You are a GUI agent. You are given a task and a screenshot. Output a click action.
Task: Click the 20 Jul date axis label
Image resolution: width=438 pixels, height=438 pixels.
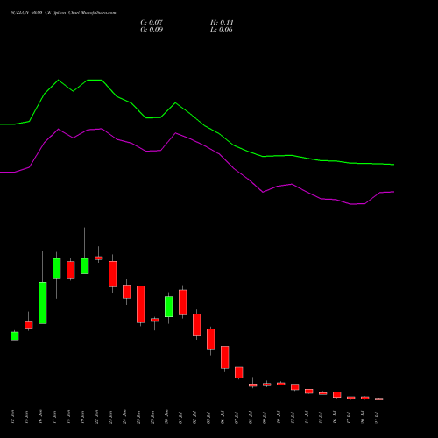pos(363,417)
